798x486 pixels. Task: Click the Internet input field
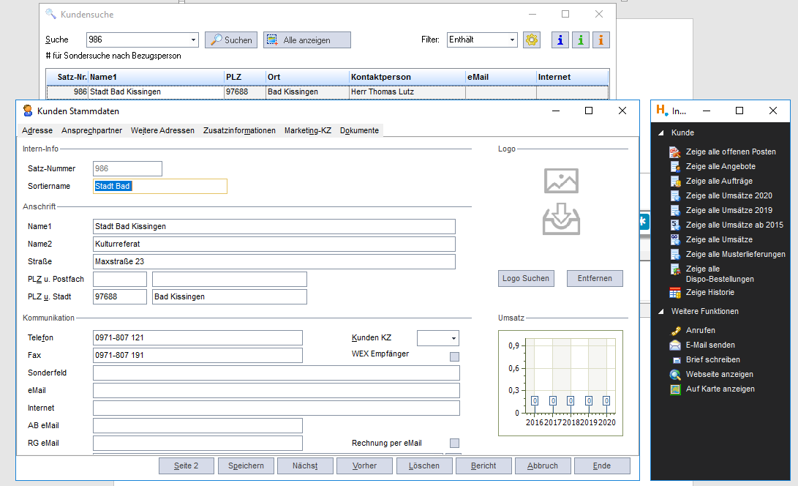pos(276,408)
